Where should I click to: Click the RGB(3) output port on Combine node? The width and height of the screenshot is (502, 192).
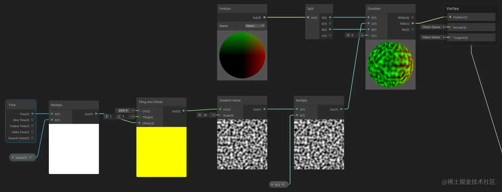click(412, 24)
